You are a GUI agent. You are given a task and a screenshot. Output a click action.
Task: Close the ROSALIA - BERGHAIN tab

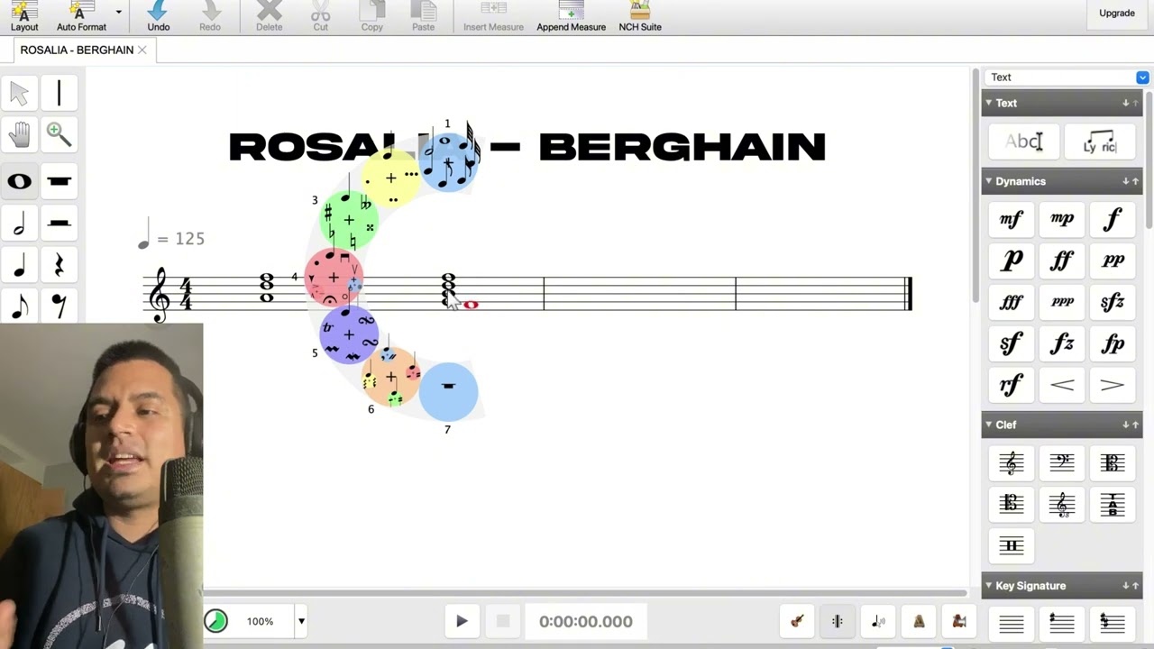tap(142, 50)
